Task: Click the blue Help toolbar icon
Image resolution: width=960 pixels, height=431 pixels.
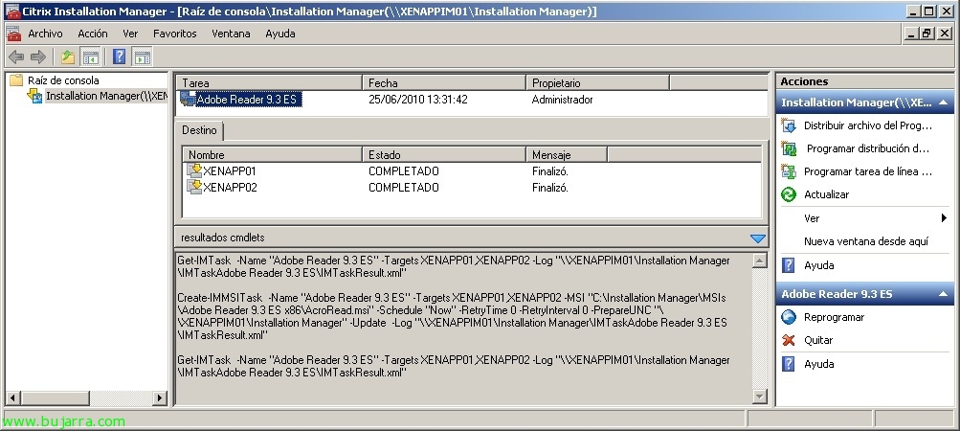Action: 120,57
